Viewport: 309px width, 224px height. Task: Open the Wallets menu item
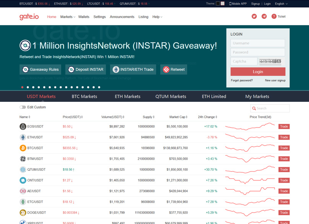[x=84, y=17]
